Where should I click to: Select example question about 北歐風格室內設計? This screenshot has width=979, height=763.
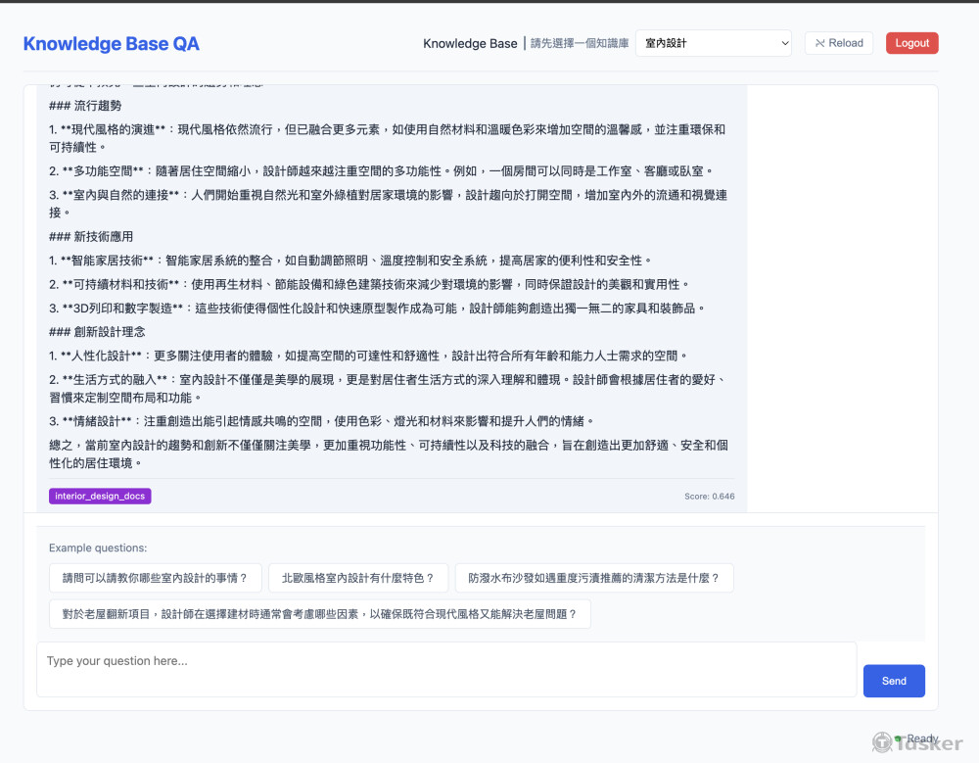357,578
